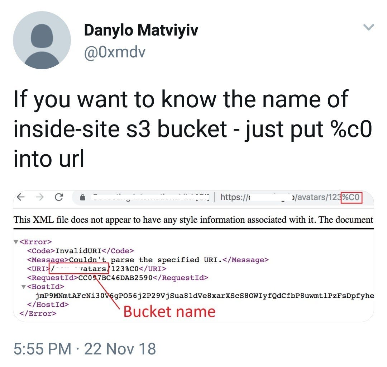Open the embedded screenshot image
This screenshot has height=367, width=387.
[193, 256]
